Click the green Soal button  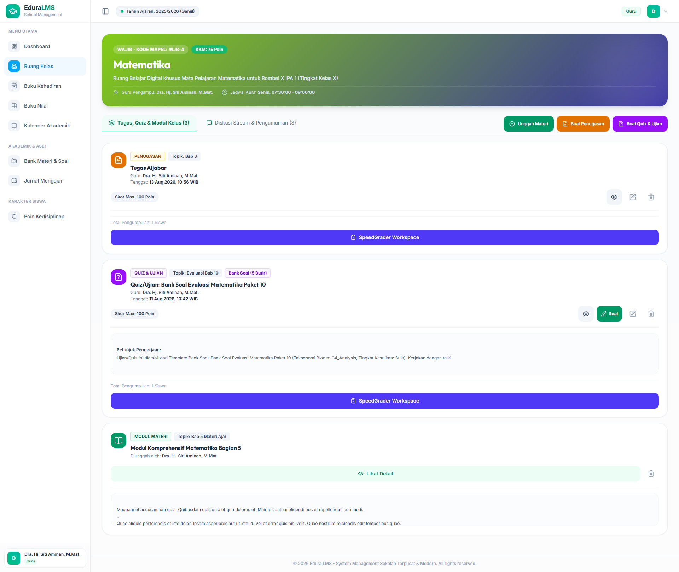(x=609, y=314)
